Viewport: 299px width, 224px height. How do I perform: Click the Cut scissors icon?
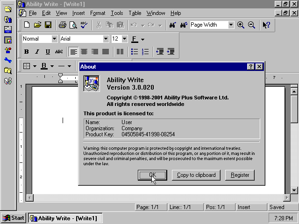[99, 25]
